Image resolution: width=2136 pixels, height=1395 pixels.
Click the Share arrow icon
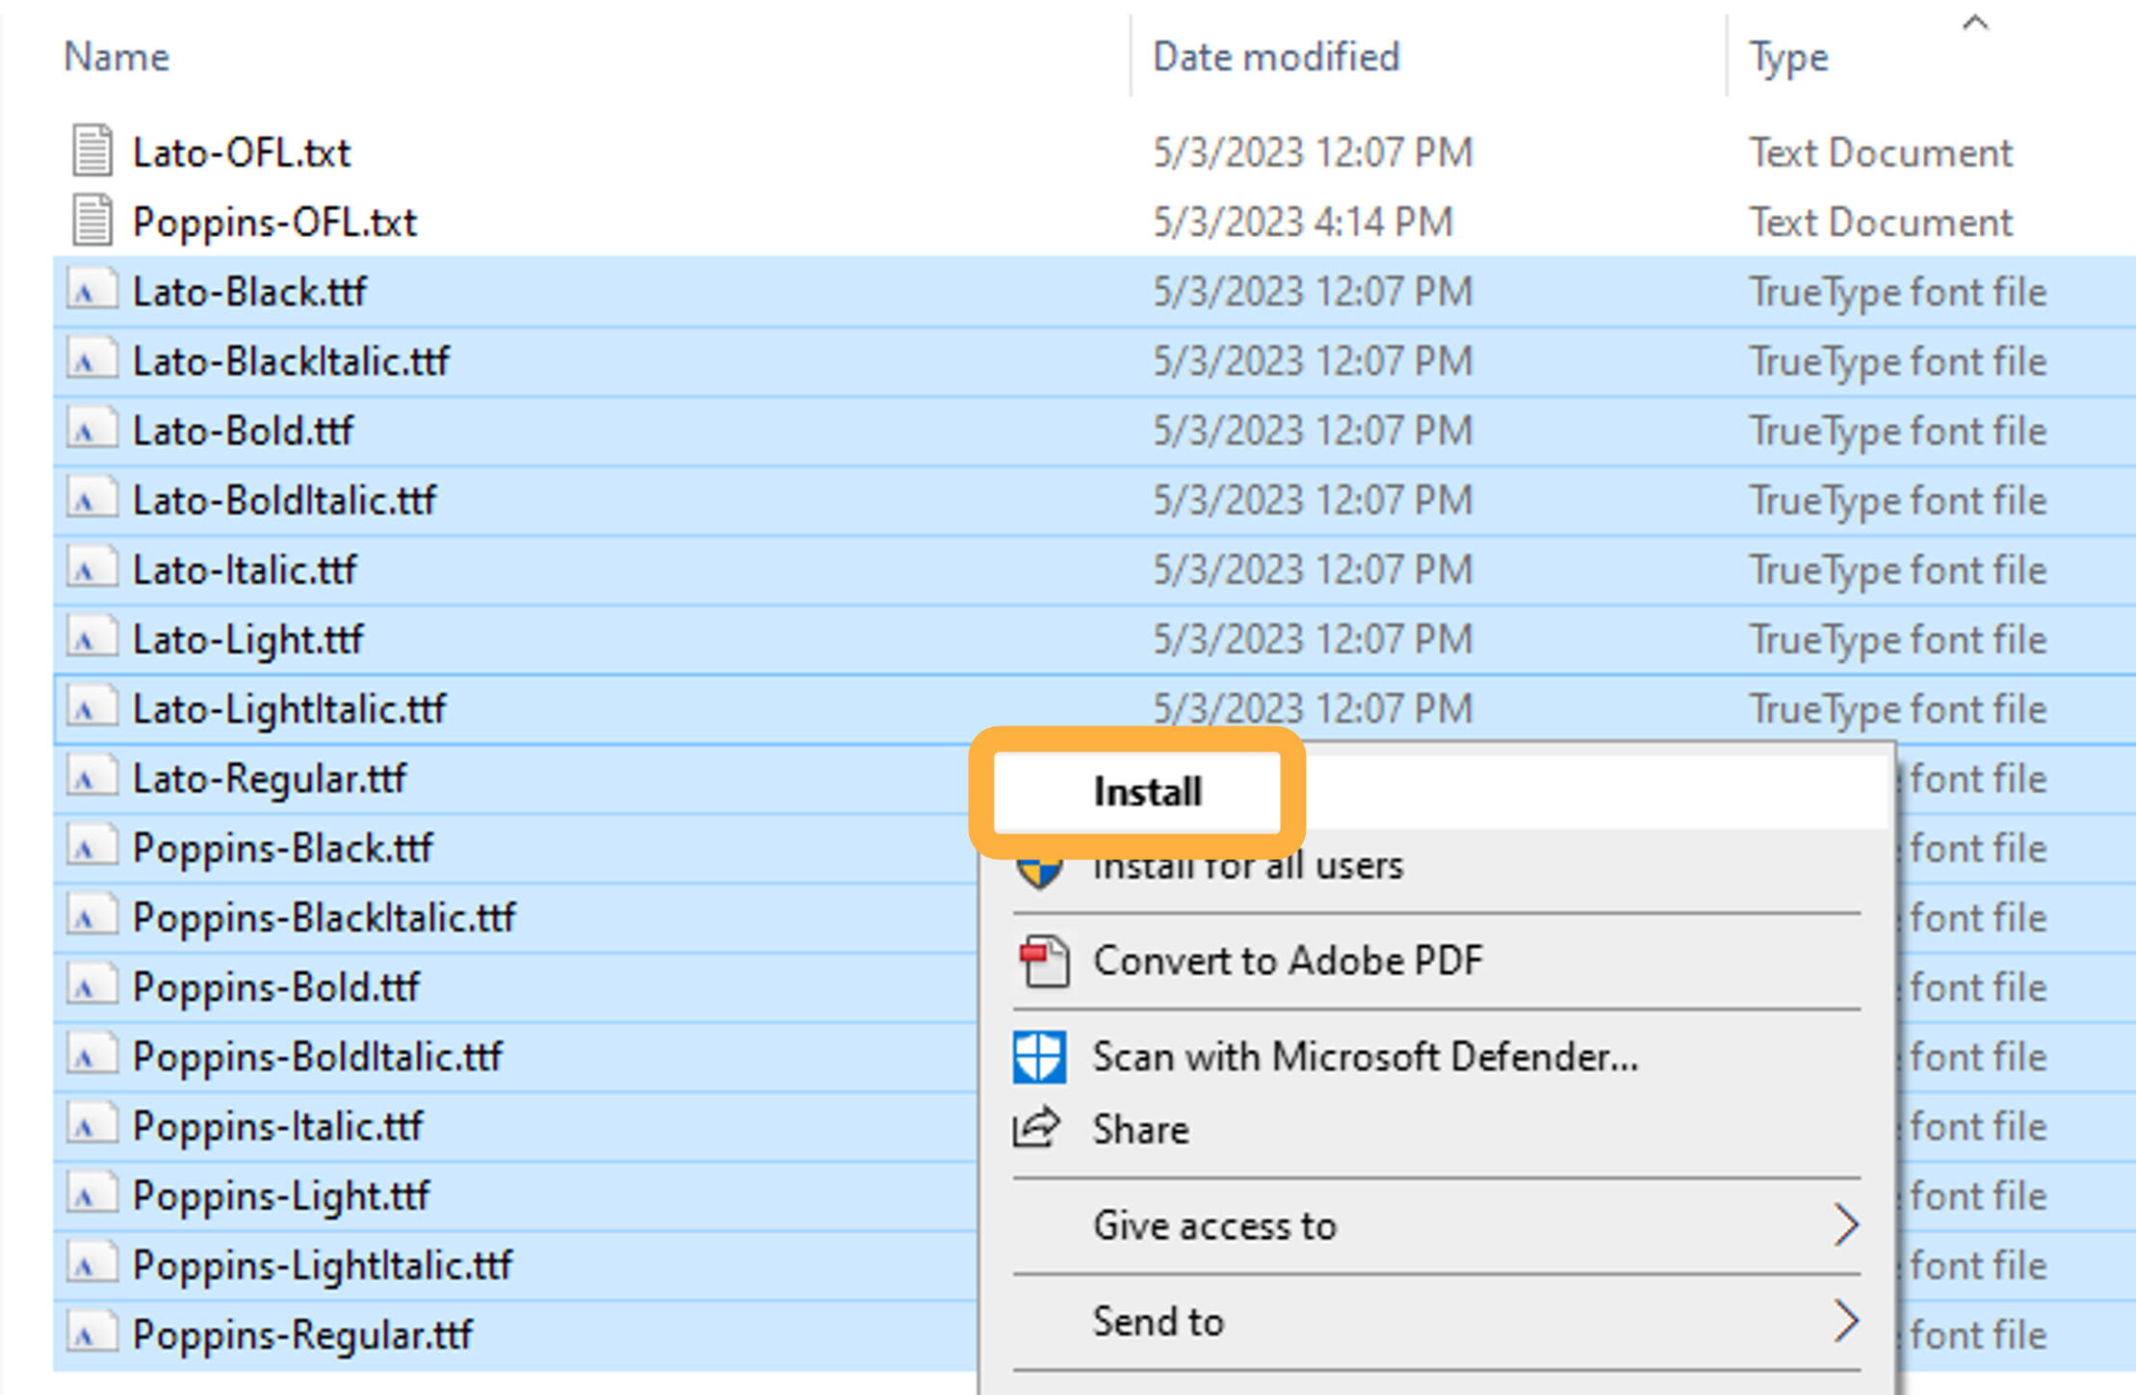1037,1128
